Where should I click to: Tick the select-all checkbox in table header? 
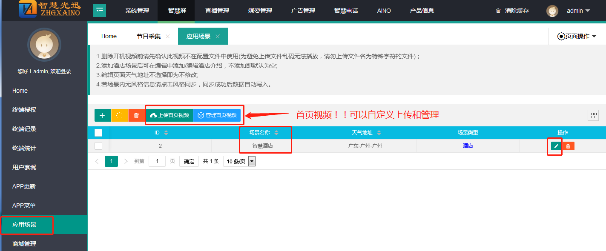(x=98, y=133)
